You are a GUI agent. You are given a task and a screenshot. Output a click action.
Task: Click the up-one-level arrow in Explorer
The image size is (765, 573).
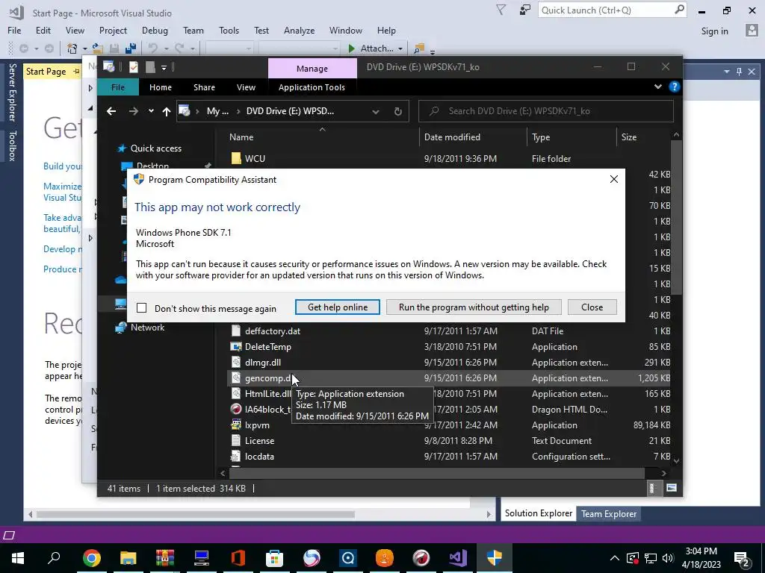click(167, 111)
